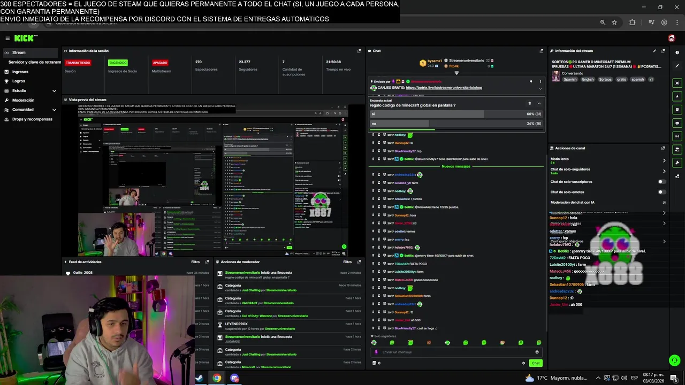The image size is (685, 385).
Task: Bookmark page with browser star icon
Action: pos(614,22)
